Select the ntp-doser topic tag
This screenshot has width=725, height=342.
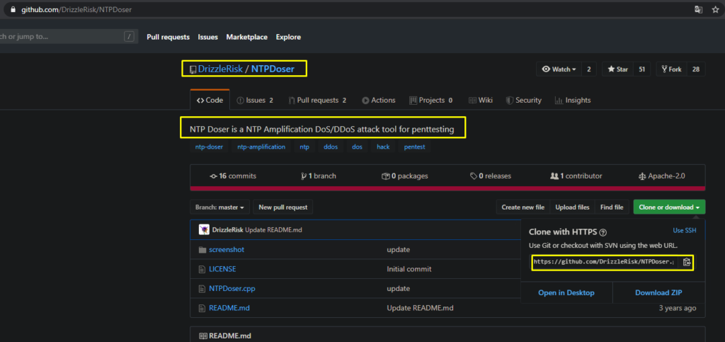click(x=209, y=147)
